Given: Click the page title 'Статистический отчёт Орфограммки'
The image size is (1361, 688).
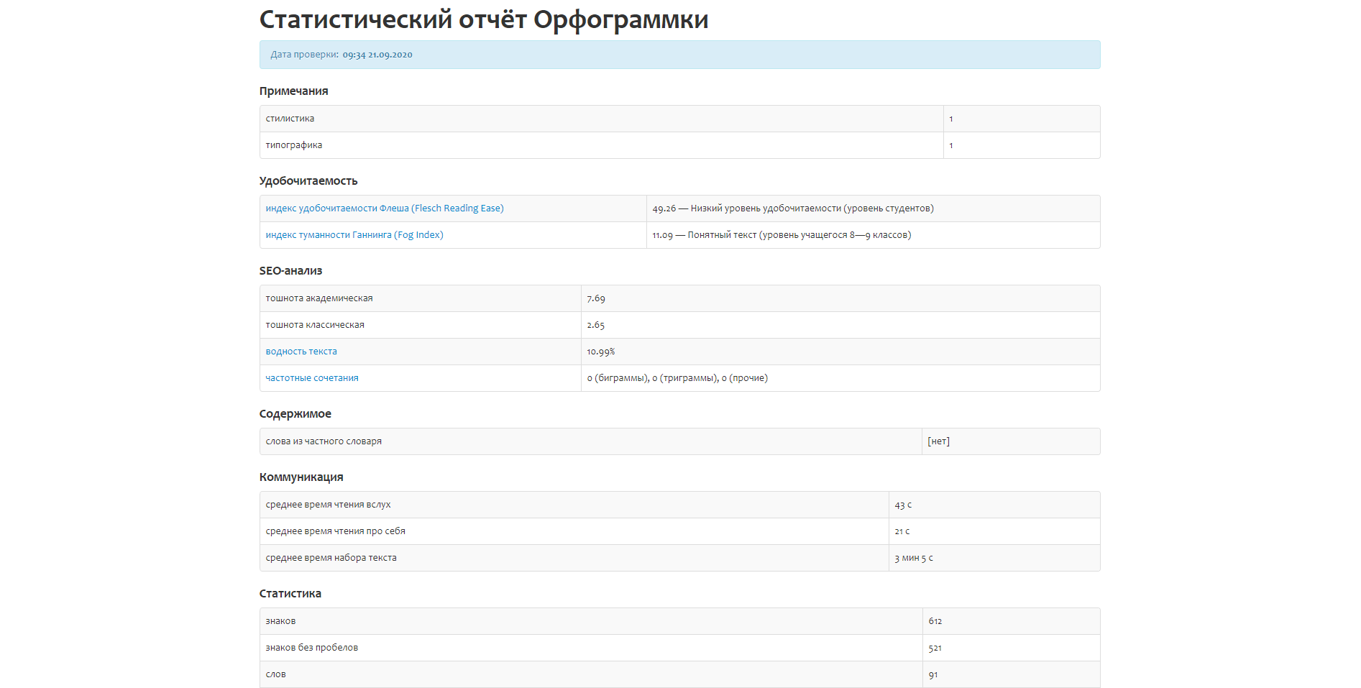Looking at the screenshot, I should coord(484,19).
